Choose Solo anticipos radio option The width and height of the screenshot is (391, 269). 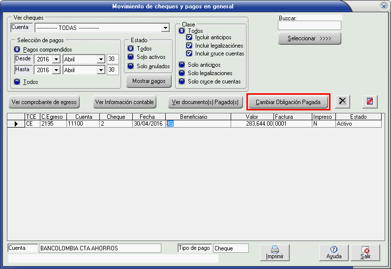point(182,65)
